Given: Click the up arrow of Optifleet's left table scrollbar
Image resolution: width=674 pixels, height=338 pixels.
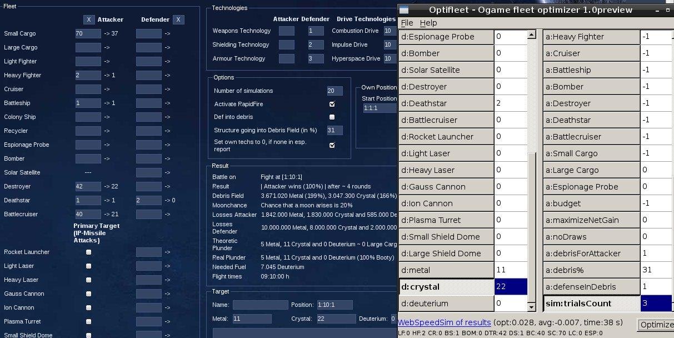Looking at the screenshot, I should pyautogui.click(x=531, y=35).
